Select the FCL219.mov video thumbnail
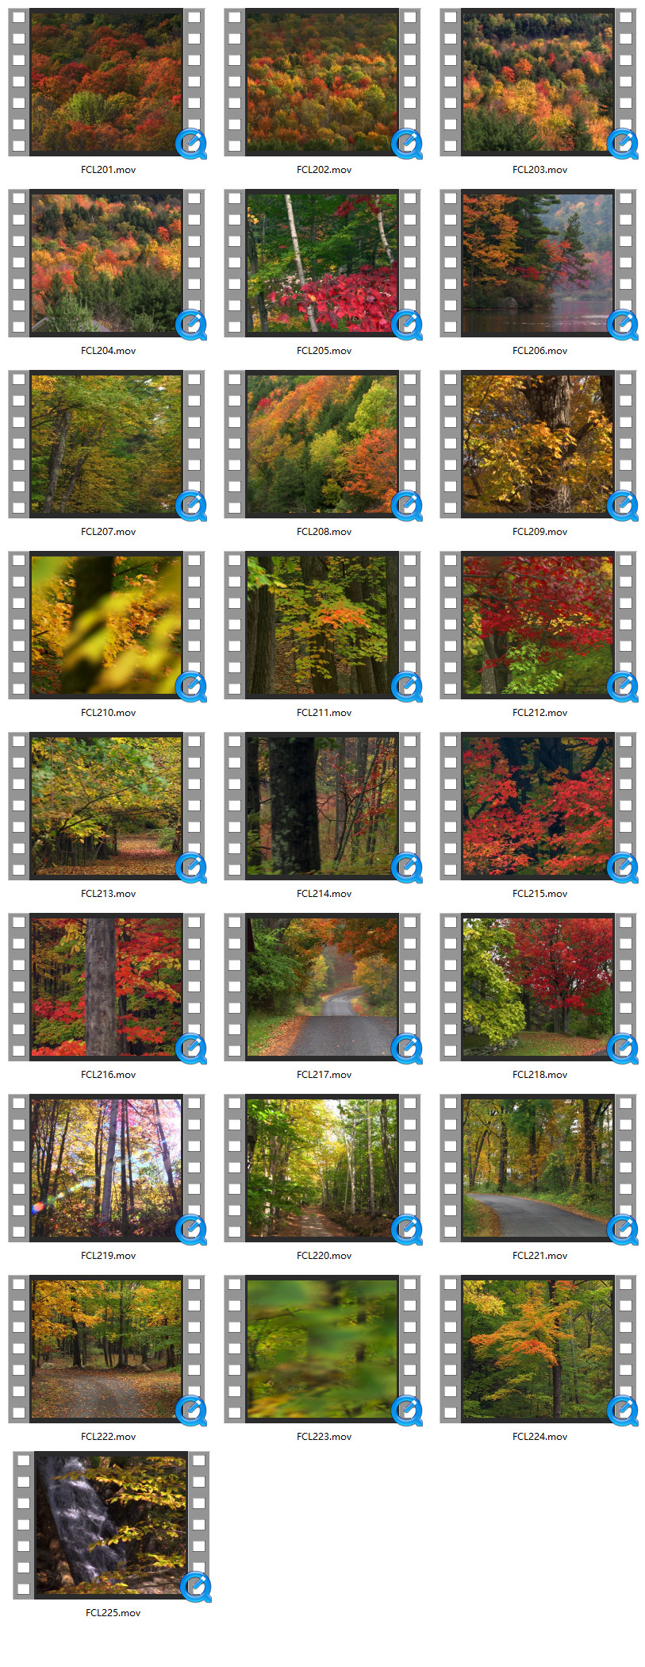Viewport: 645px width, 1667px height. point(106,1168)
